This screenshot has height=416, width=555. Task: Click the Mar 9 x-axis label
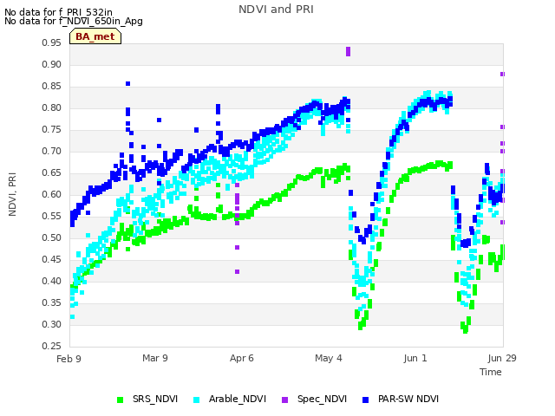click(x=155, y=358)
